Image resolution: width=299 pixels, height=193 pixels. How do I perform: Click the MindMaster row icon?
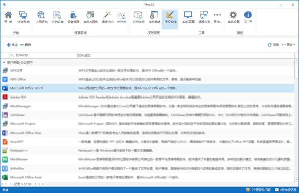(x=5, y=159)
